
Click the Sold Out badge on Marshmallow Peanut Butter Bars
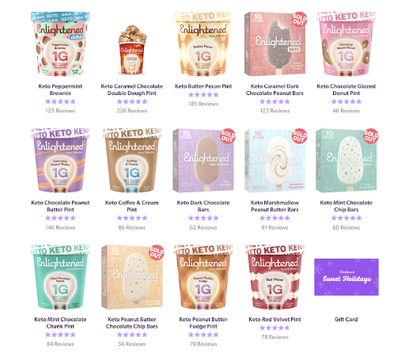[300, 136]
